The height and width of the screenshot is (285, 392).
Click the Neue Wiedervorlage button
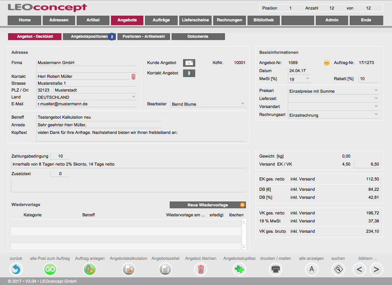207,205
